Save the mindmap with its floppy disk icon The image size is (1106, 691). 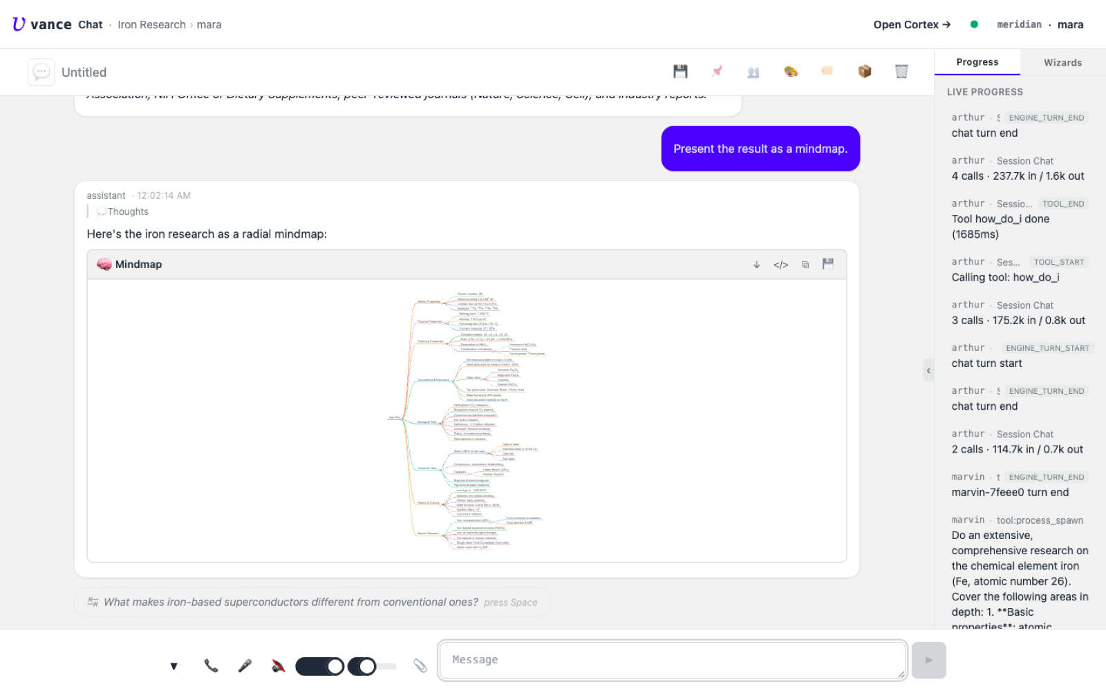[828, 263]
